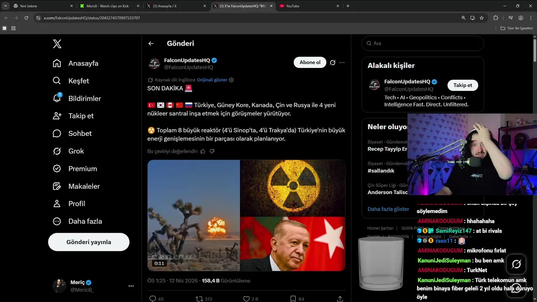The height and width of the screenshot is (302, 537).
Task: Click Orijinali göster link
Action: click(x=212, y=80)
